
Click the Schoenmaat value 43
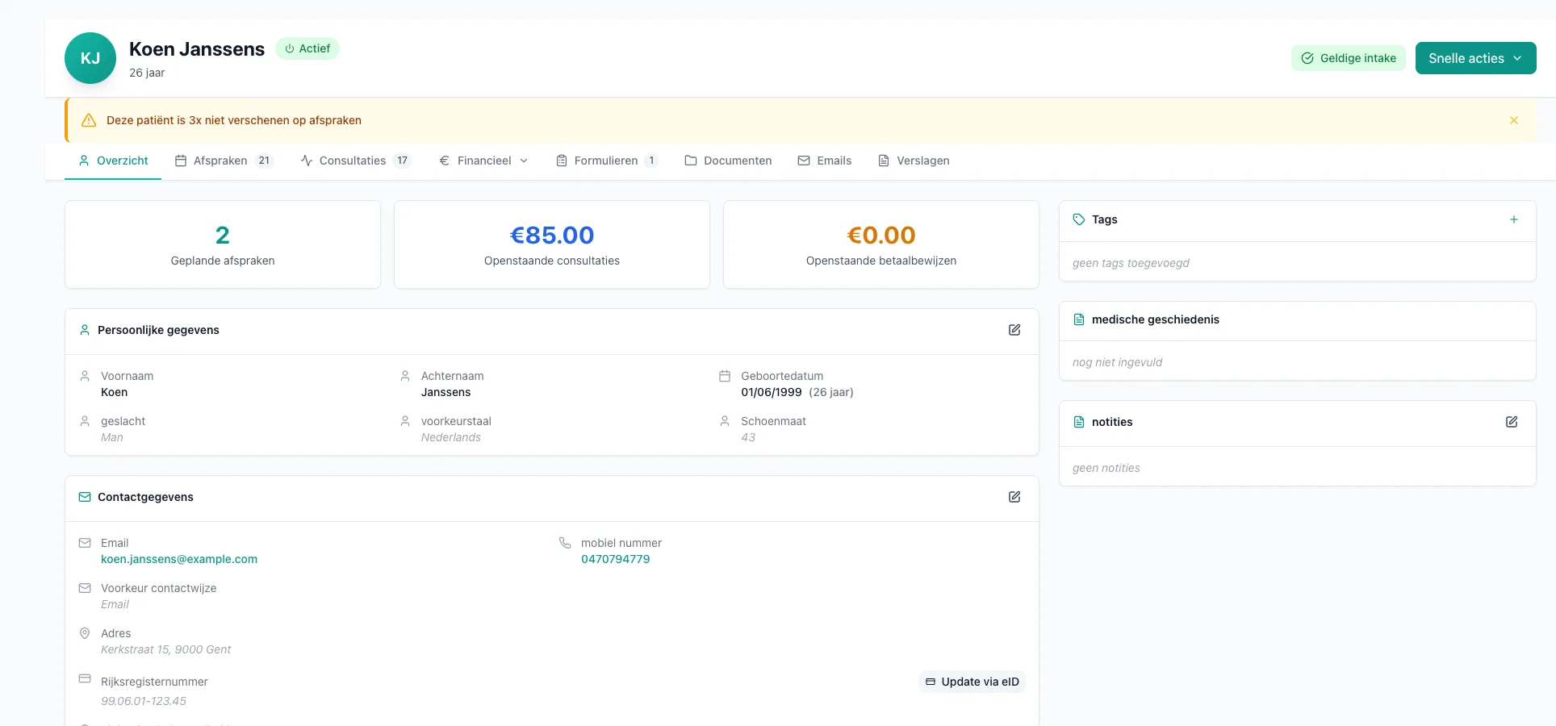(748, 437)
